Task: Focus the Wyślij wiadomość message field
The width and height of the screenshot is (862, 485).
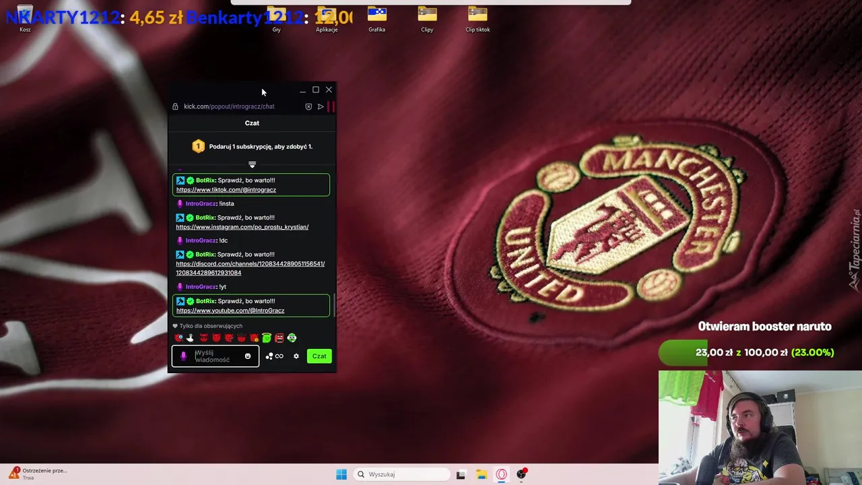Action: click(215, 356)
